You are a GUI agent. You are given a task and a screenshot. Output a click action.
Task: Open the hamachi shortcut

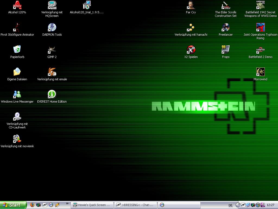pyautogui.click(x=191, y=30)
